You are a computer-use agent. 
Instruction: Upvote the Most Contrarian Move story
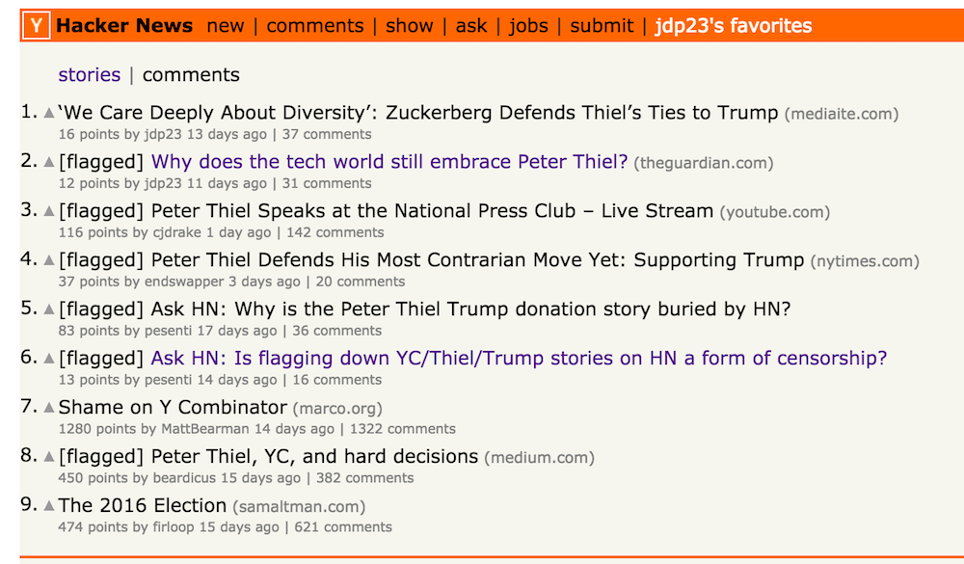(49, 260)
